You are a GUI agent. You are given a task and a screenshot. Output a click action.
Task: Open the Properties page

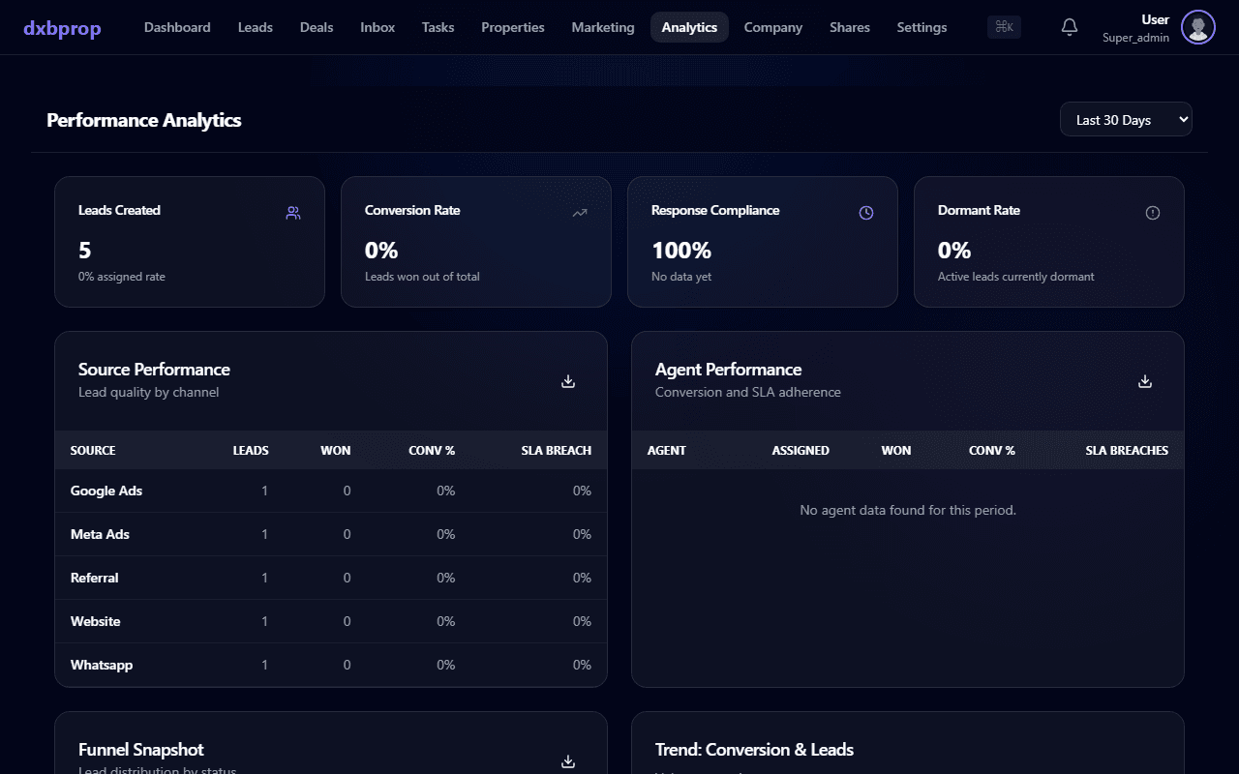tap(513, 27)
